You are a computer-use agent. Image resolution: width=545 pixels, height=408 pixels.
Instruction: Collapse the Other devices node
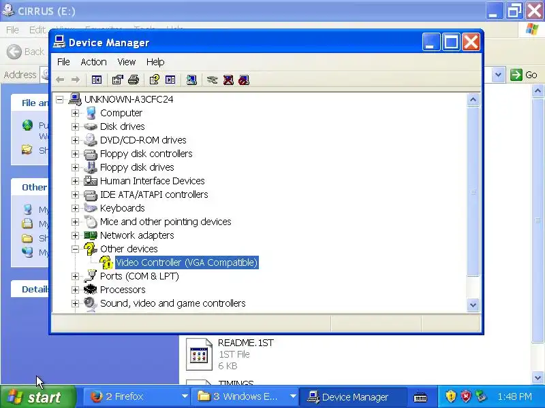pyautogui.click(x=75, y=249)
